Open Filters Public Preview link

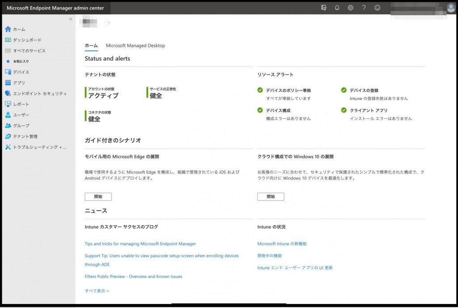click(x=133, y=276)
